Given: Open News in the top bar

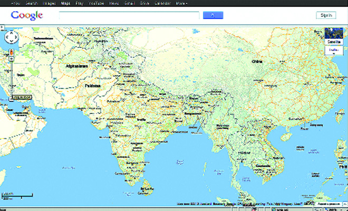Looking at the screenshot, I should click(x=113, y=3).
